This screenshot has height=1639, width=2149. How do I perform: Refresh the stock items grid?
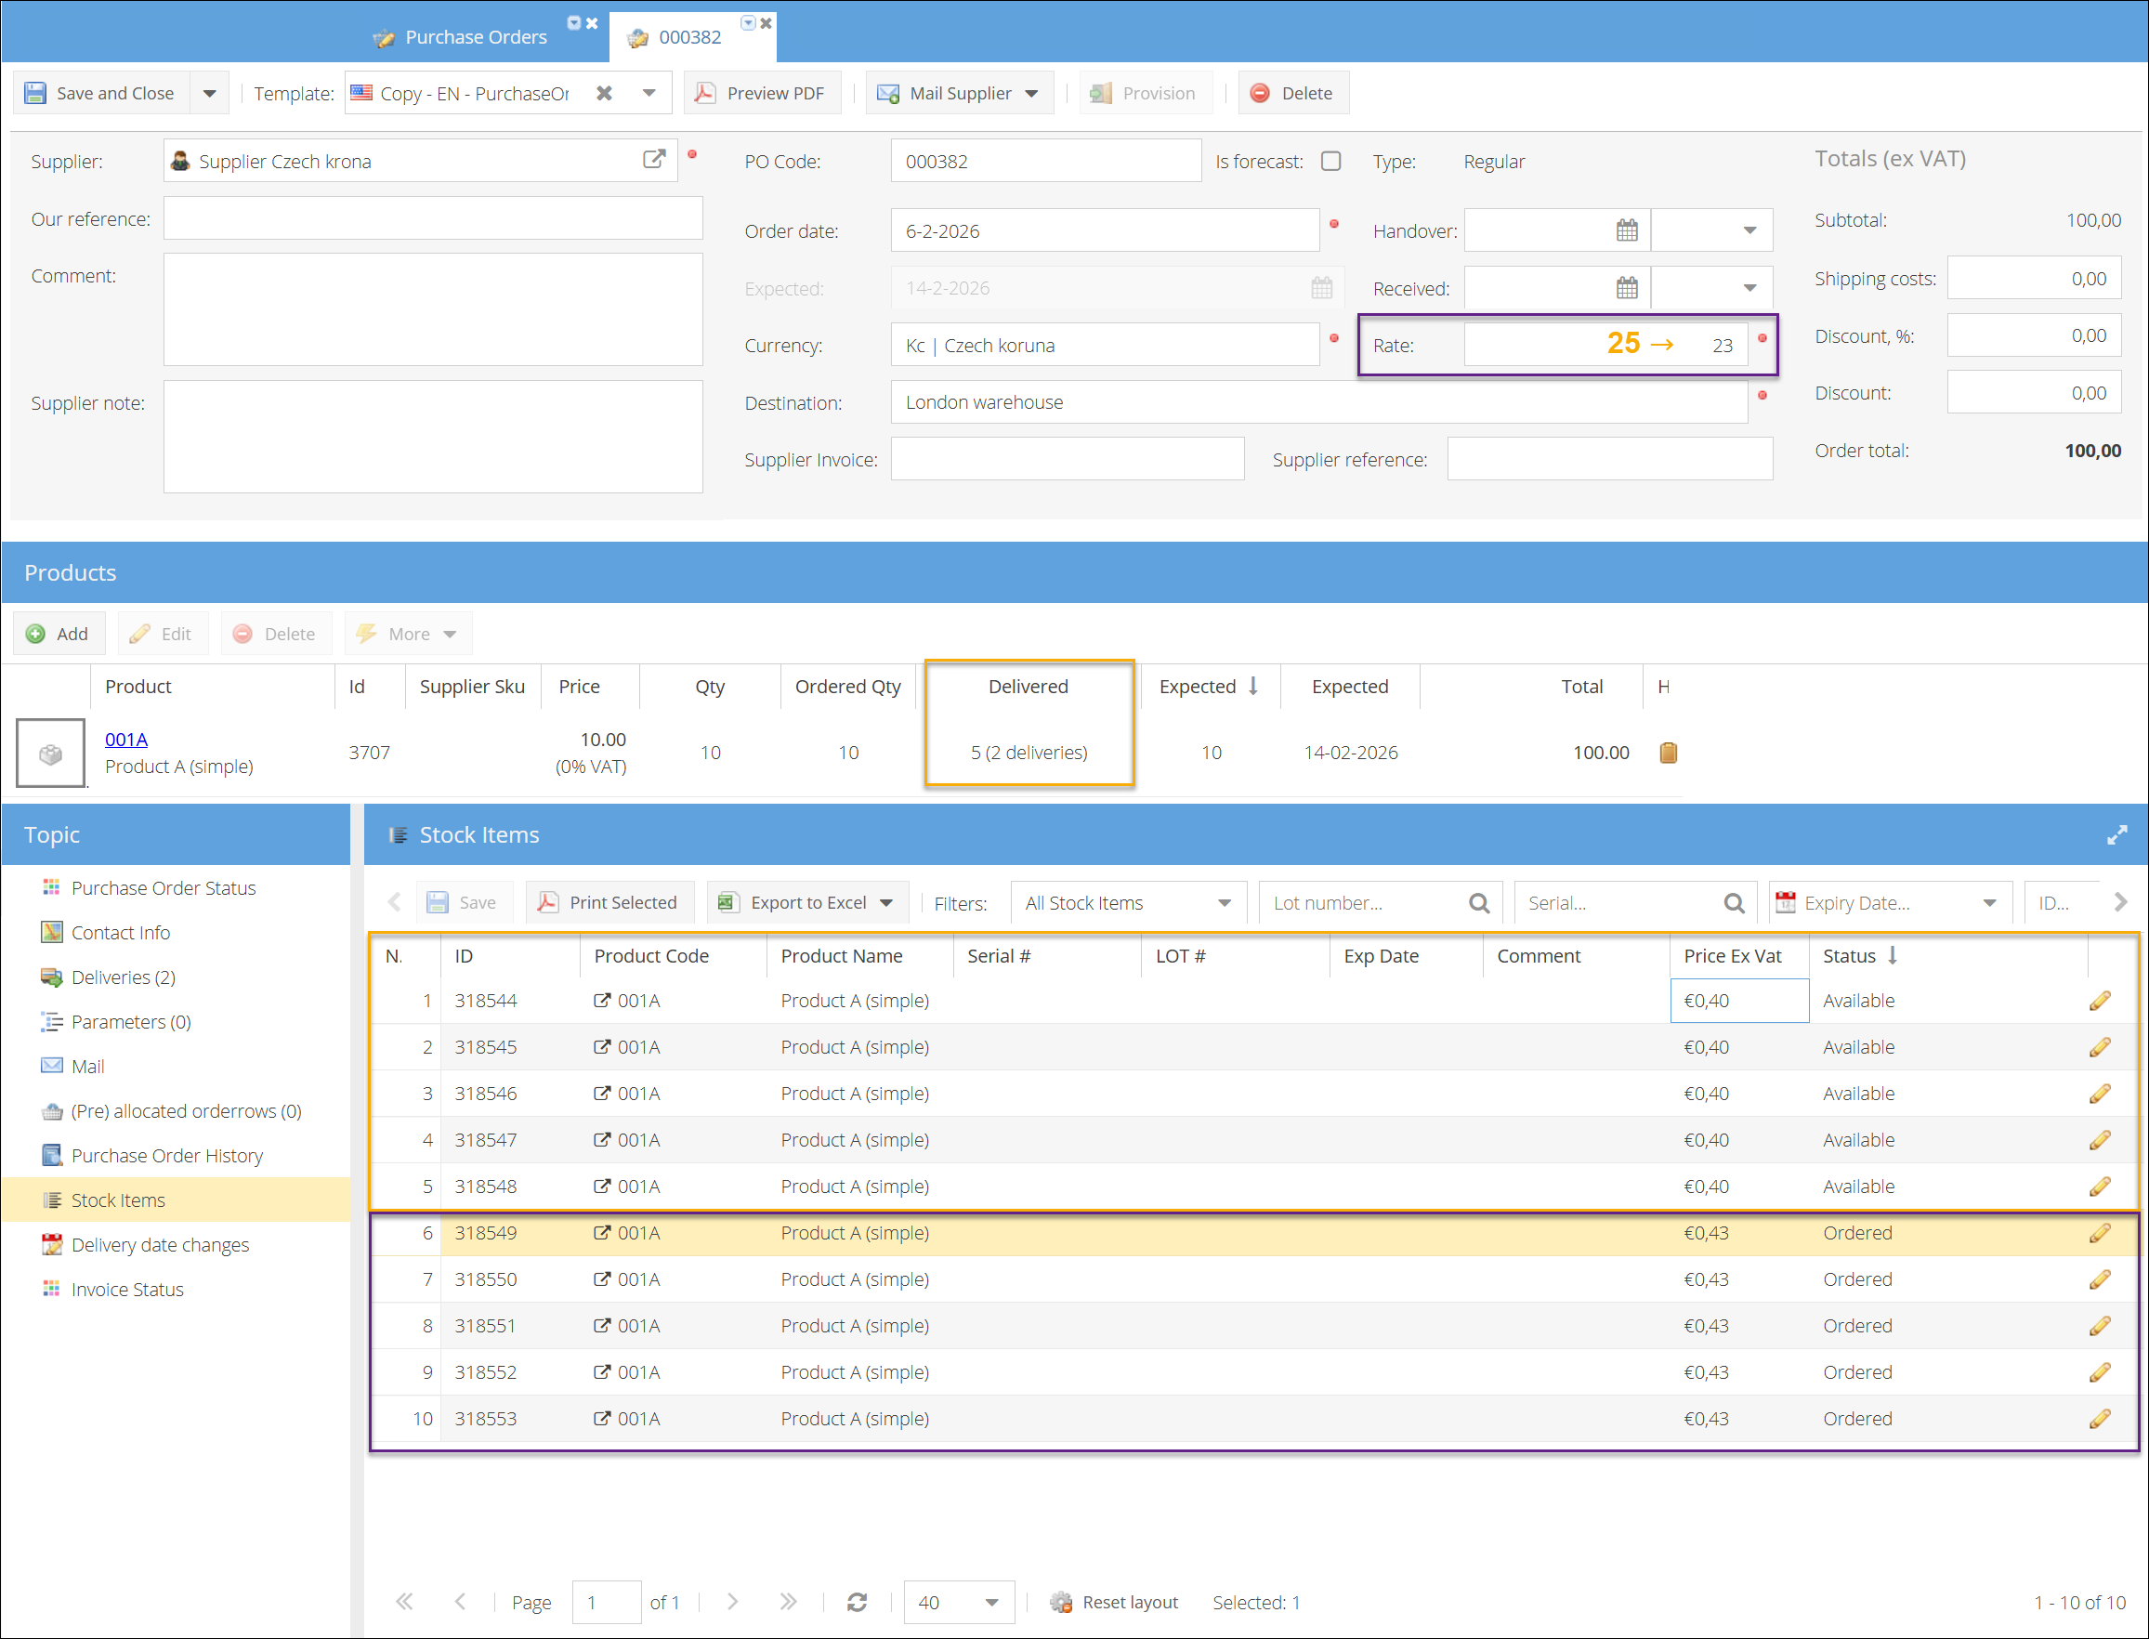point(857,1602)
